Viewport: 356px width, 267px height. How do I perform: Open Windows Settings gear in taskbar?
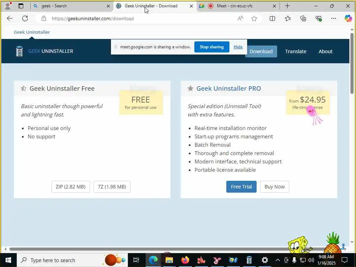coord(265,260)
